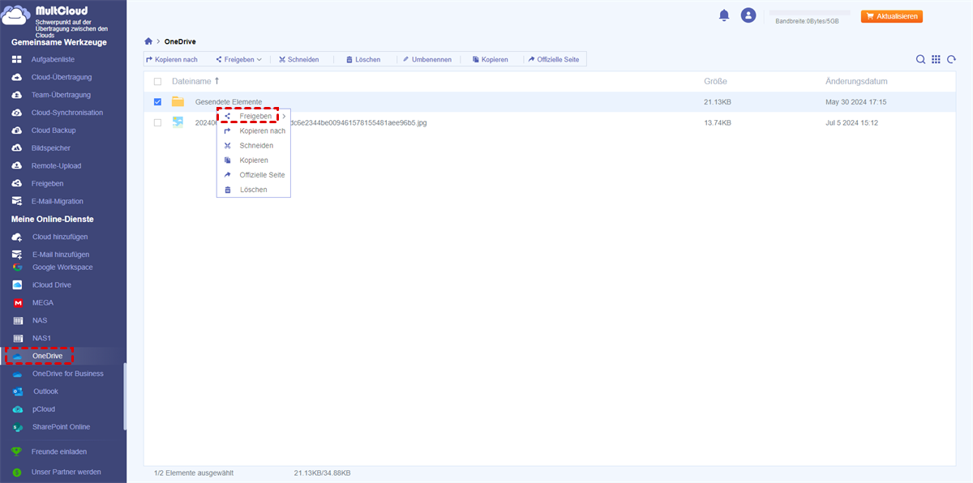Click Offizielle Seite toolbar button
973x483 pixels.
[x=554, y=59]
